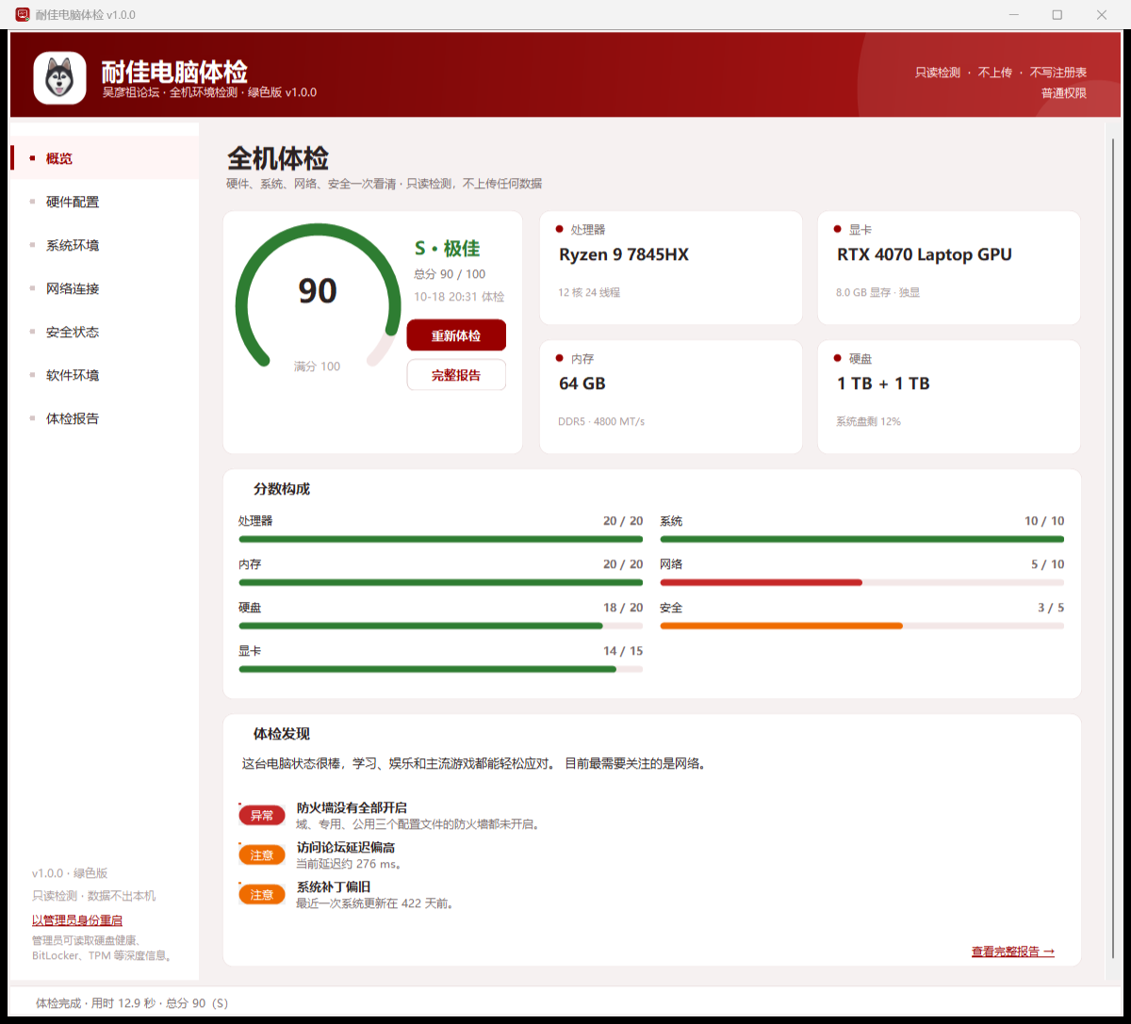The image size is (1131, 1024).
Task: Click the husky dog app logo
Action: (x=60, y=77)
